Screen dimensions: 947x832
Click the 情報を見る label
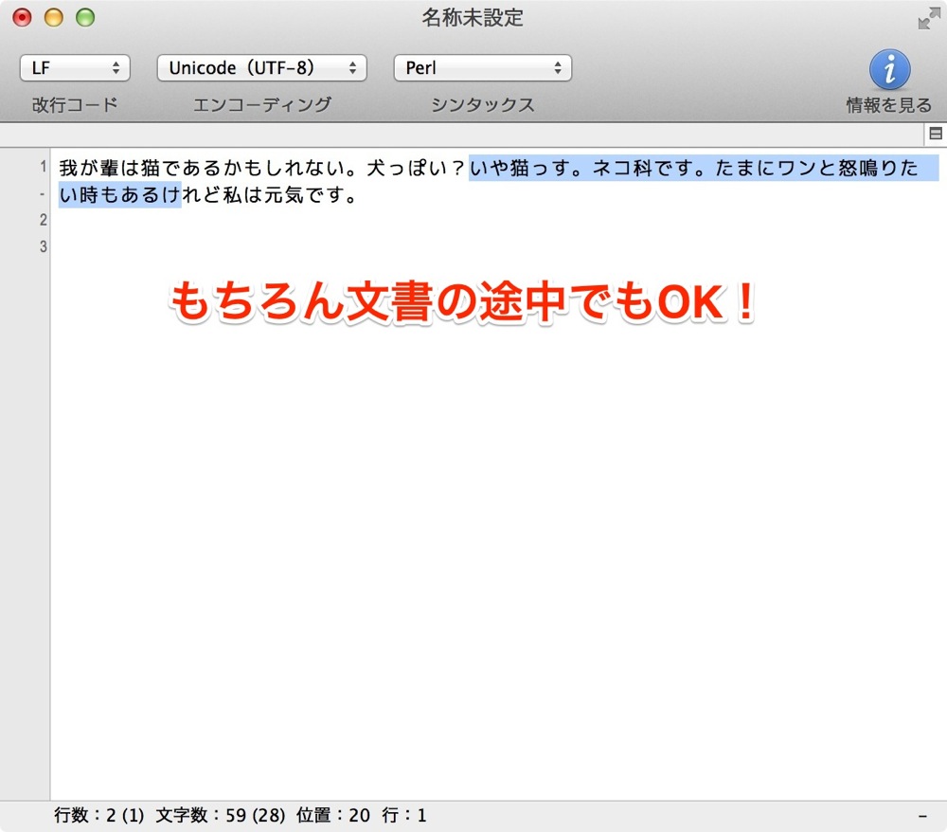(889, 105)
